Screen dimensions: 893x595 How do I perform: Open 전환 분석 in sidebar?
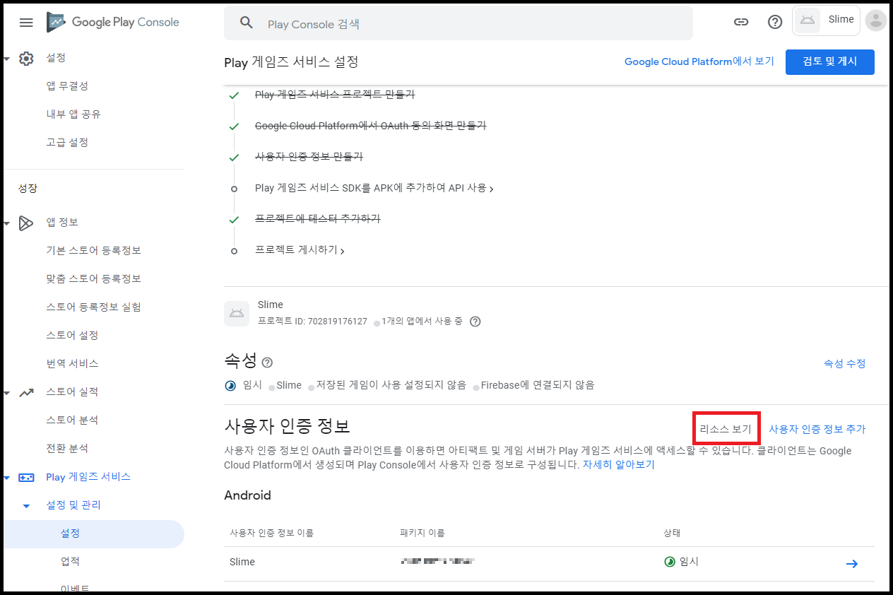[67, 448]
